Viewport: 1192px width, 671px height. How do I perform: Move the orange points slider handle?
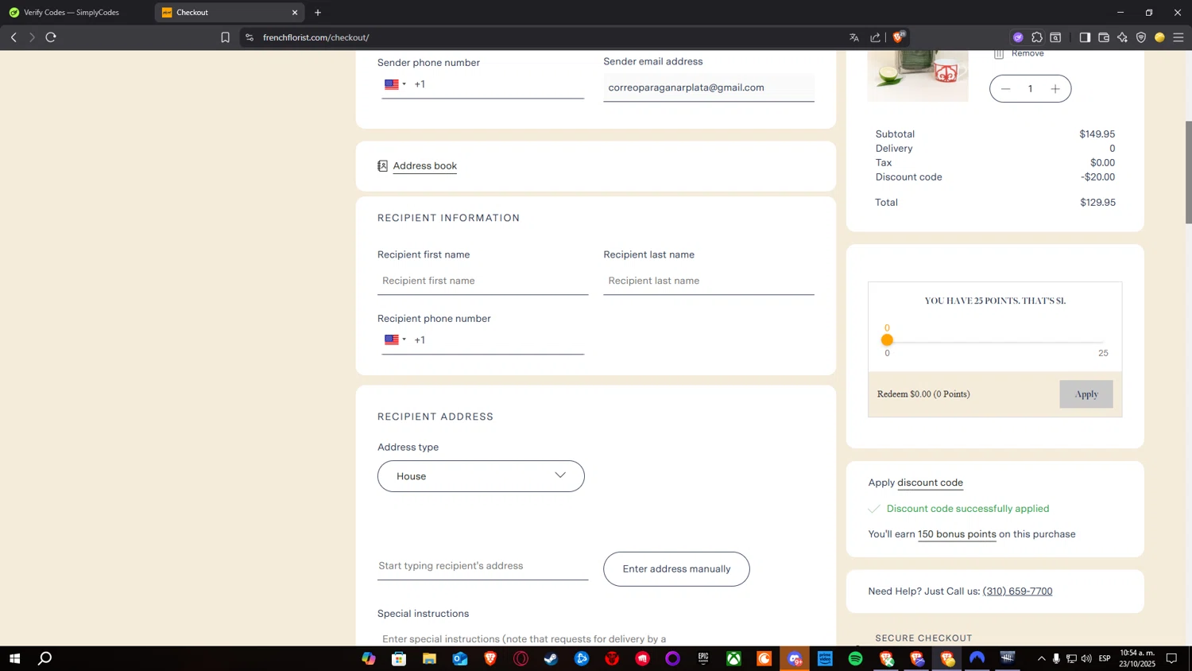(887, 340)
